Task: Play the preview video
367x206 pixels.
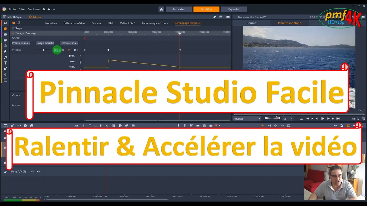Action: point(323,118)
